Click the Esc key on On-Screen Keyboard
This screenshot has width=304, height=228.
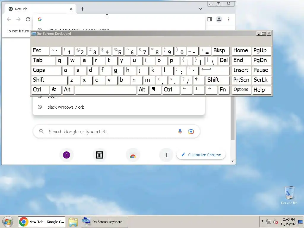pyautogui.click(x=40, y=51)
